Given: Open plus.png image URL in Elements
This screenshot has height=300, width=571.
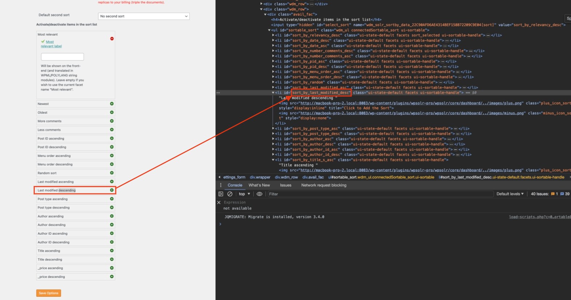Looking at the screenshot, I should click(x=411, y=103).
